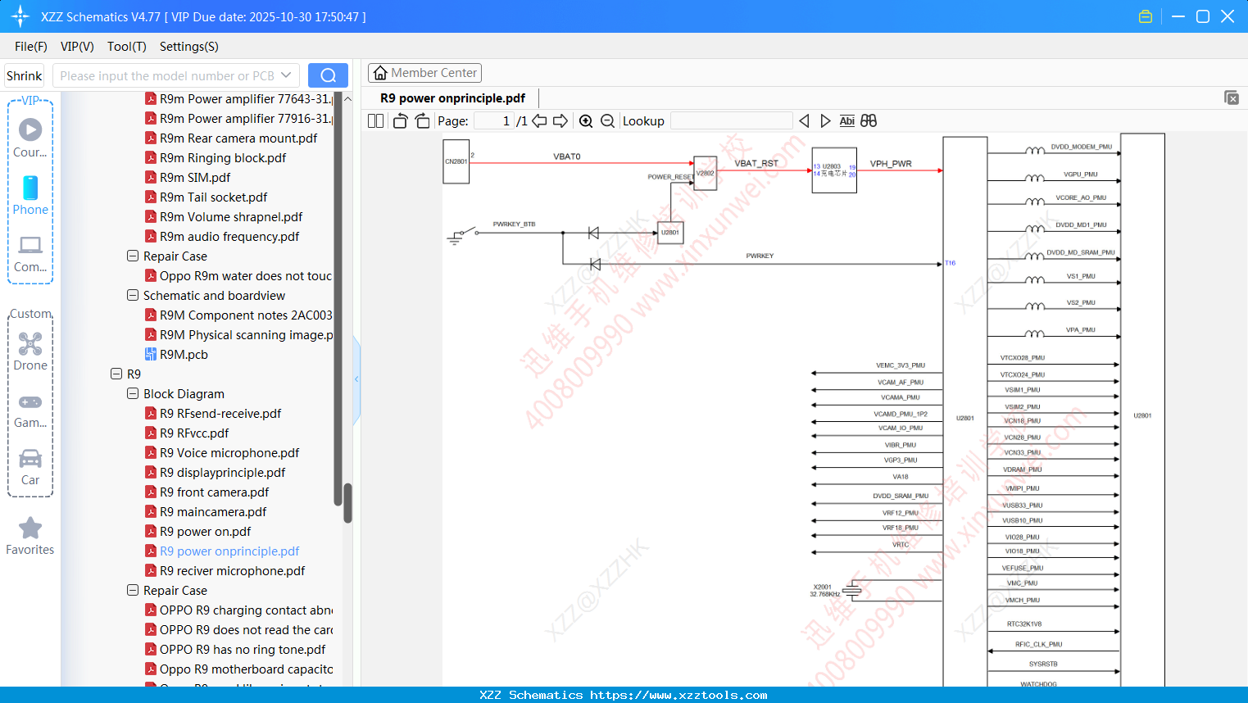Open the Car category
The height and width of the screenshot is (703, 1248).
tap(30, 467)
